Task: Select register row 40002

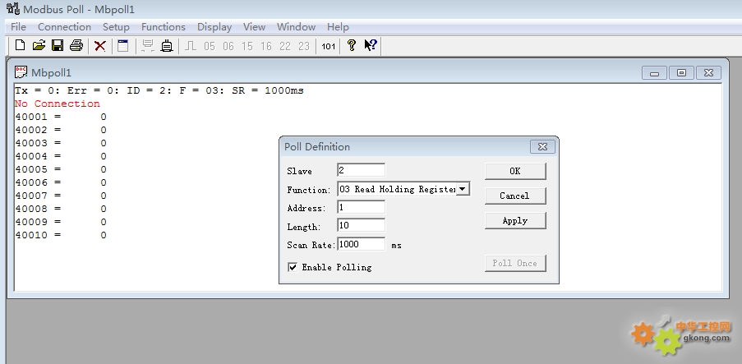Action: (61, 130)
